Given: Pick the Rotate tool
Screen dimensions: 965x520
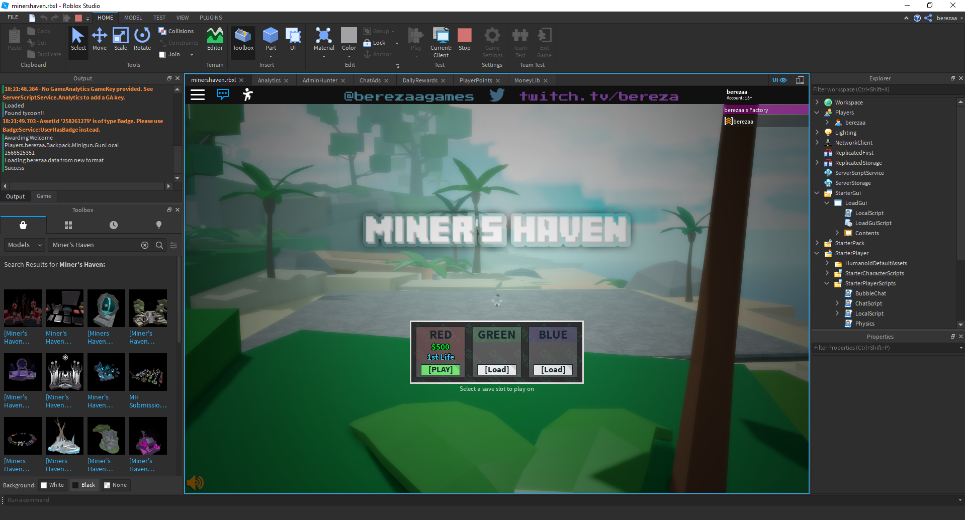Looking at the screenshot, I should (142, 39).
